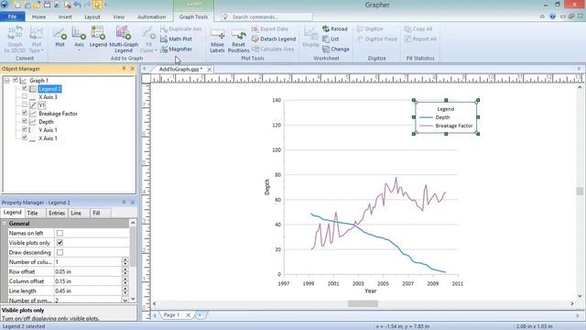Open the Automation ribbon tab
586x330 pixels.
click(151, 16)
